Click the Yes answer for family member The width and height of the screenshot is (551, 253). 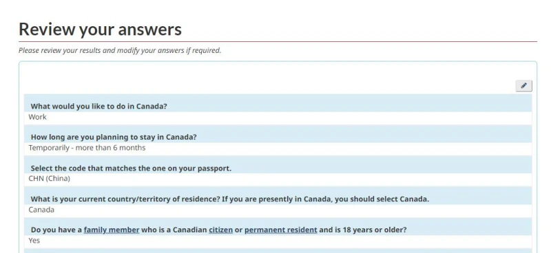tap(34, 241)
